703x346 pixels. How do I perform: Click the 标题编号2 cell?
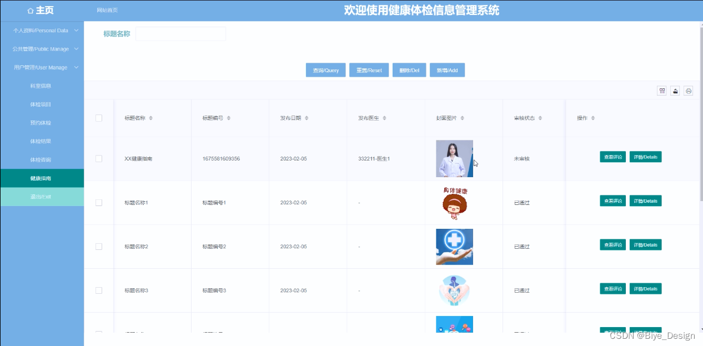tap(214, 247)
